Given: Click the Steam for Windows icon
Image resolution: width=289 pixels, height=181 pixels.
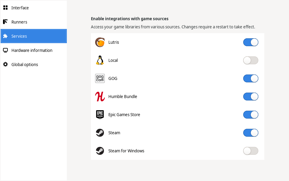Looking at the screenshot, I should coord(100,151).
